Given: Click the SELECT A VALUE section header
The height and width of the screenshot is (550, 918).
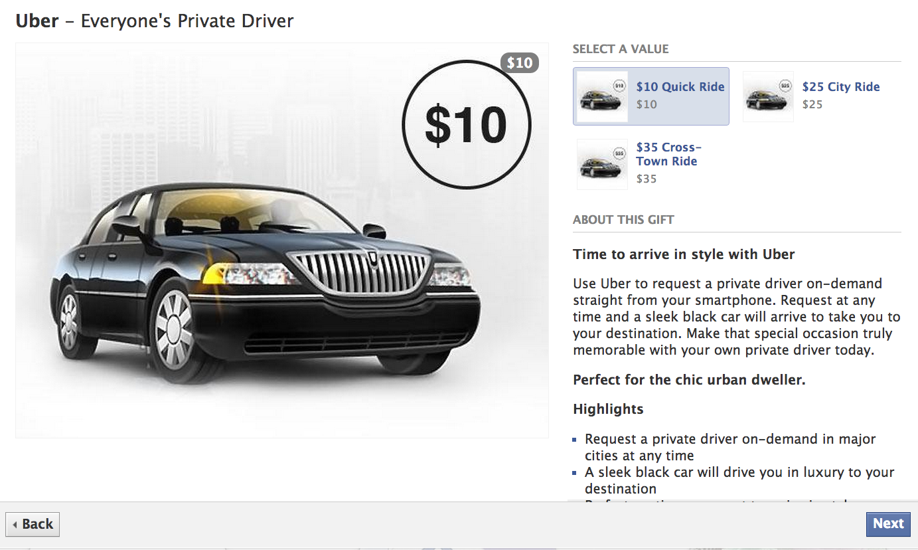Looking at the screenshot, I should 621,49.
